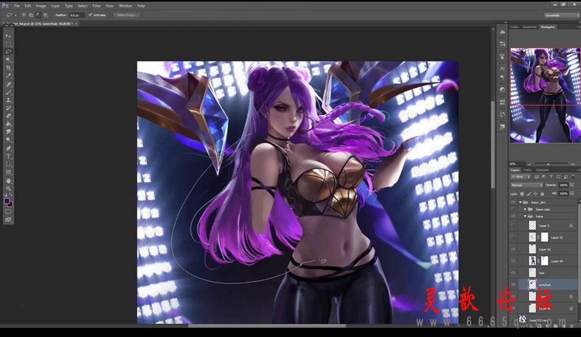
Task: Click the Refine Edge button
Action: [126, 15]
